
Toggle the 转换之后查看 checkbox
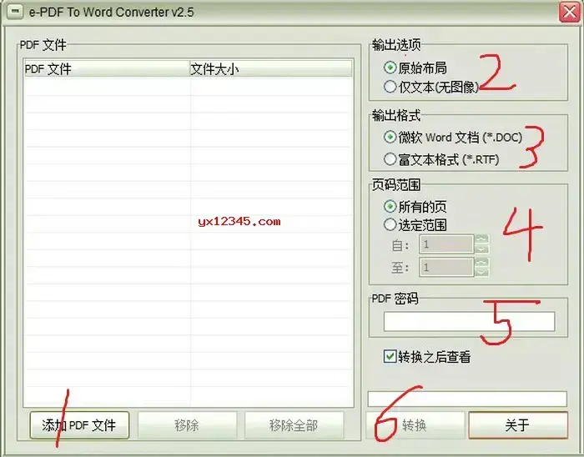[390, 357]
